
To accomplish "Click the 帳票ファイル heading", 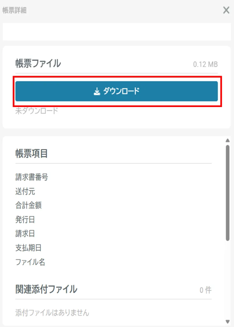I will [x=38, y=64].
